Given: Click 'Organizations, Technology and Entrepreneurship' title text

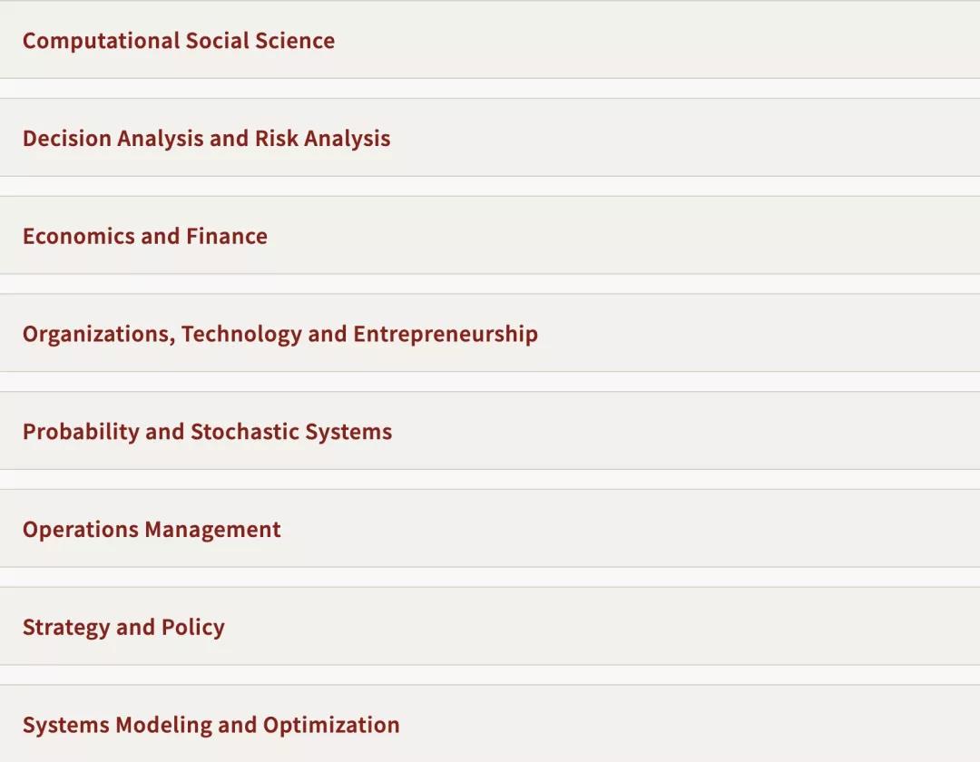Looking at the screenshot, I should coord(280,335).
